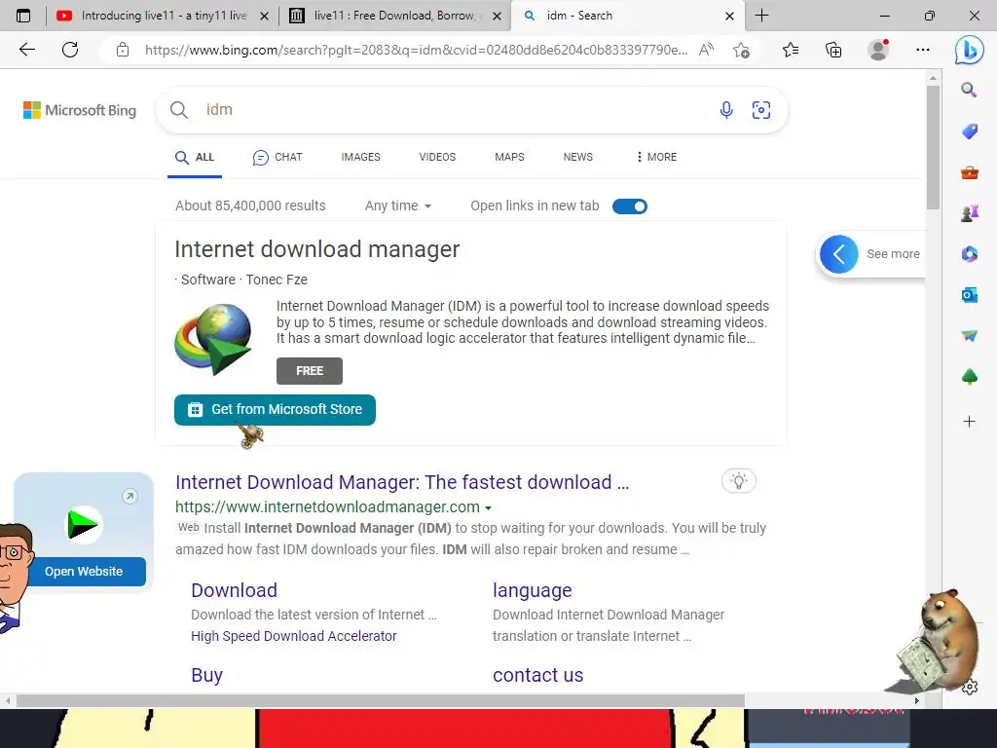The height and width of the screenshot is (748, 997).
Task: Click the sidebar search magnifier icon
Action: [x=969, y=90]
